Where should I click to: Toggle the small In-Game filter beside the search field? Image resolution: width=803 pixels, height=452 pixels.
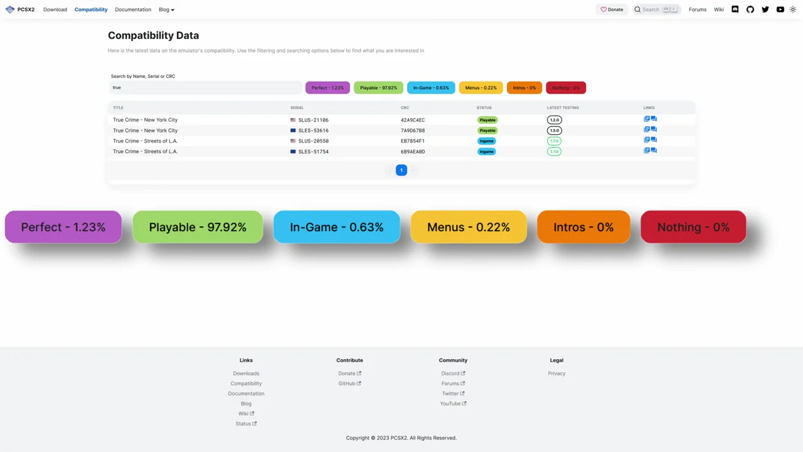431,88
